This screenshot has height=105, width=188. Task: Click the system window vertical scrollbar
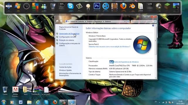coord(156,41)
